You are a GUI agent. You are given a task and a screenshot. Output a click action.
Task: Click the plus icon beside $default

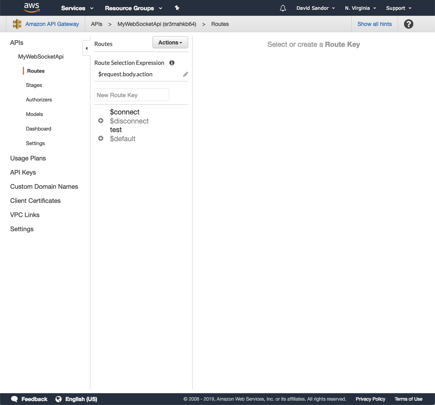[x=101, y=138]
